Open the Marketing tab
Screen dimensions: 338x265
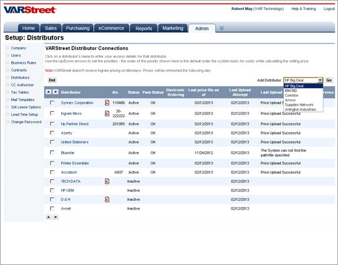[173, 28]
